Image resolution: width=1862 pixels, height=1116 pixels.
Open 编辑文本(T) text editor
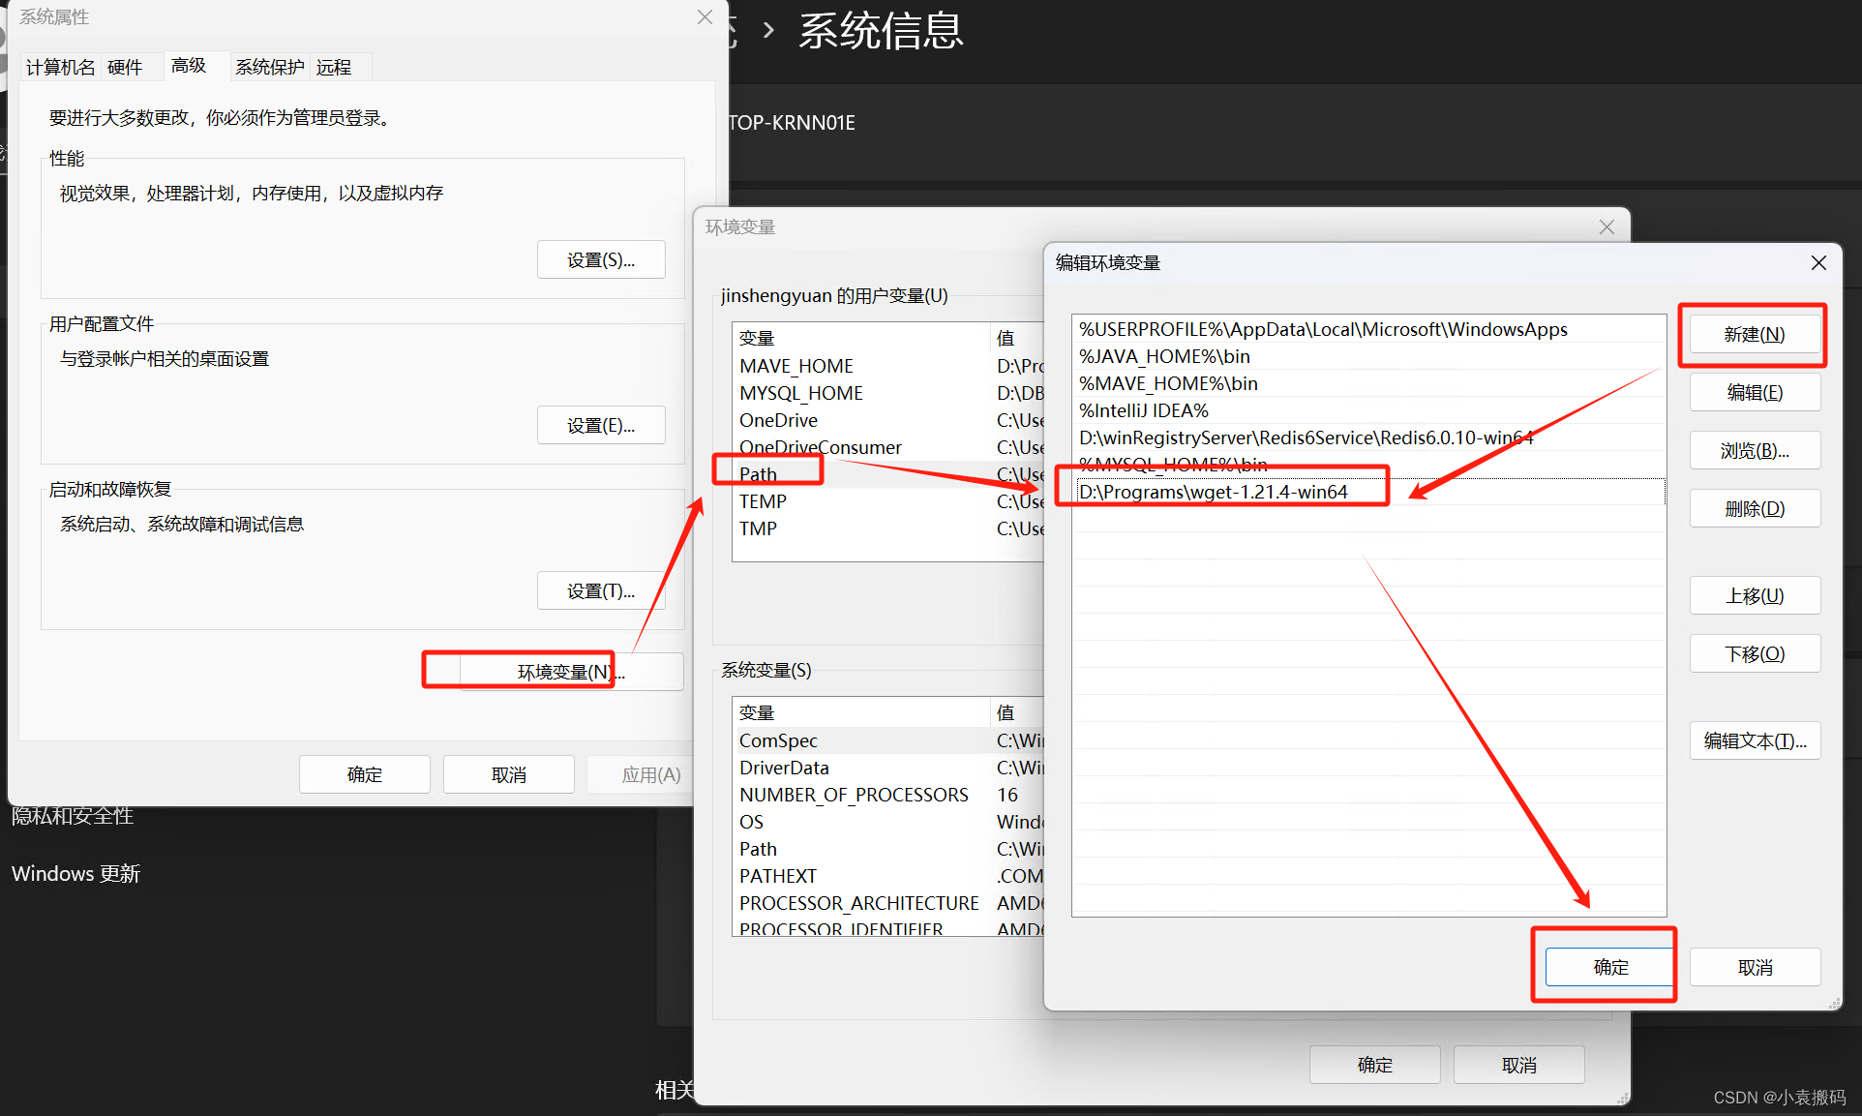click(1753, 739)
